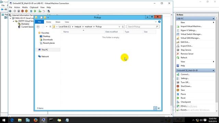Click the Search Pickup field

(143, 27)
